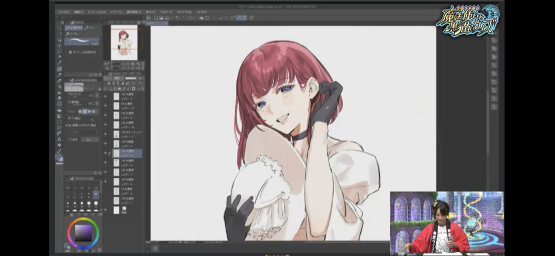Click Navigator zoom out icon
The width and height of the screenshot is (555, 256).
(123, 63)
